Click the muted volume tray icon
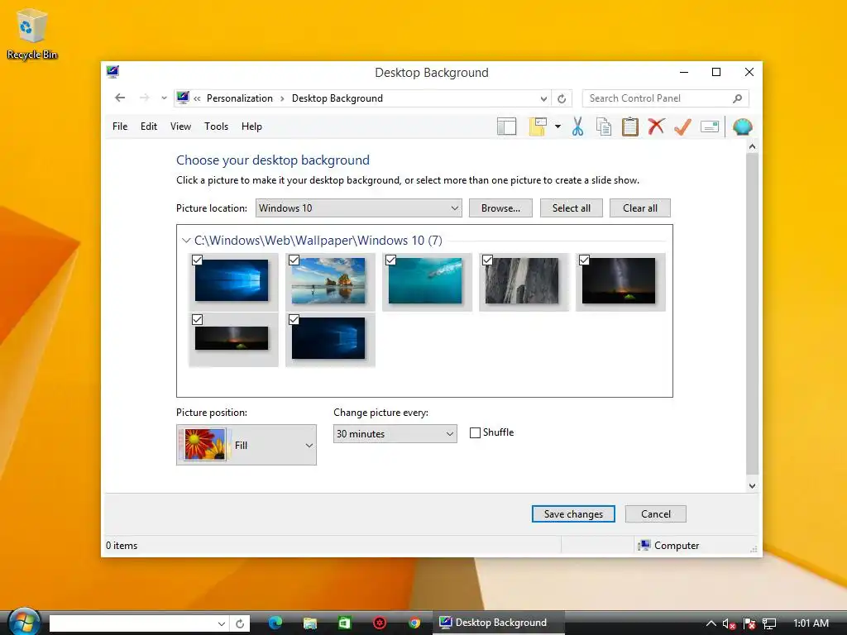 click(x=729, y=623)
